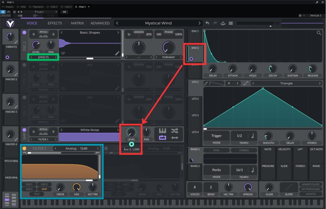Toggle the sampler loop icon
Image resolution: width=326 pixels, height=209 pixels.
coord(162,138)
